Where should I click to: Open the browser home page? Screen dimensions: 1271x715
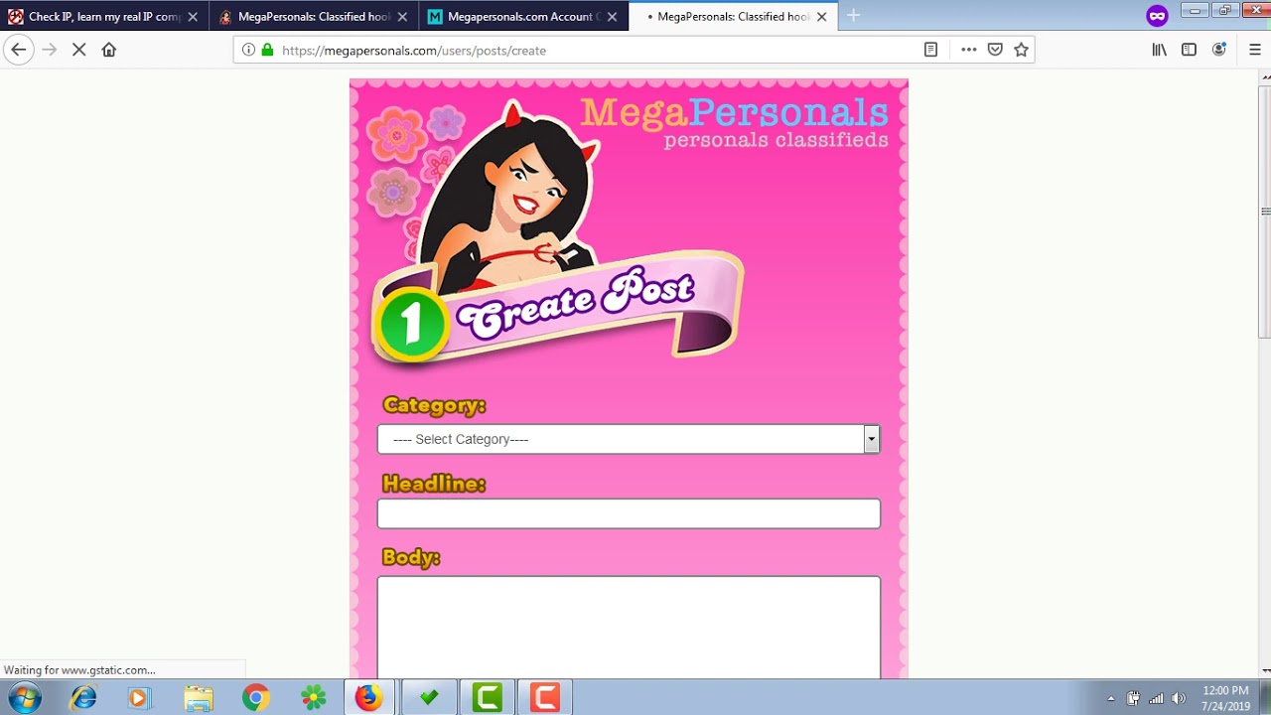[109, 50]
